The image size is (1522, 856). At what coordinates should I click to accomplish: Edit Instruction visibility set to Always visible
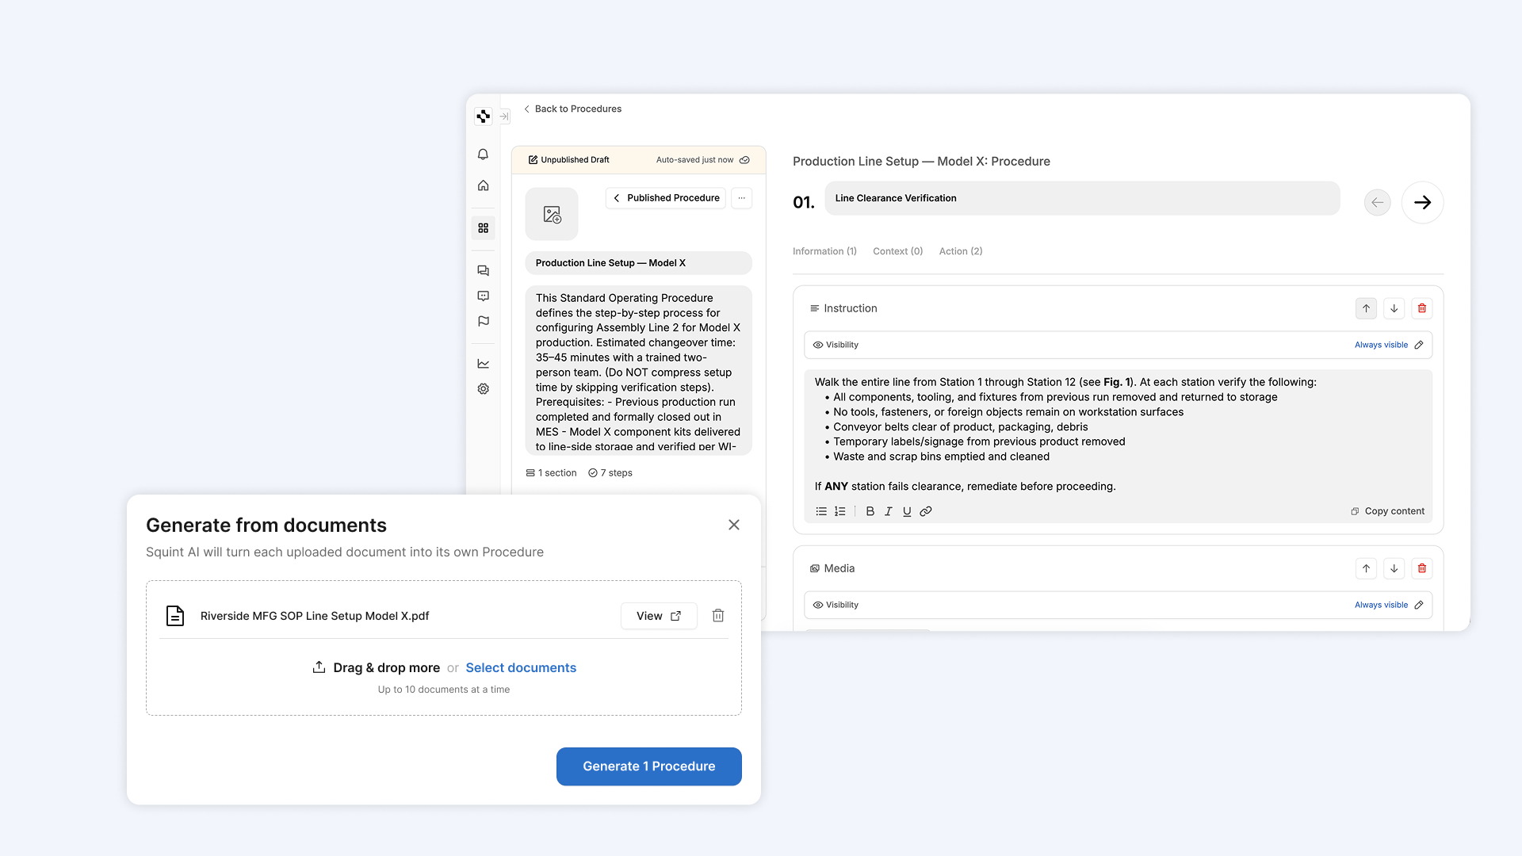click(1419, 345)
